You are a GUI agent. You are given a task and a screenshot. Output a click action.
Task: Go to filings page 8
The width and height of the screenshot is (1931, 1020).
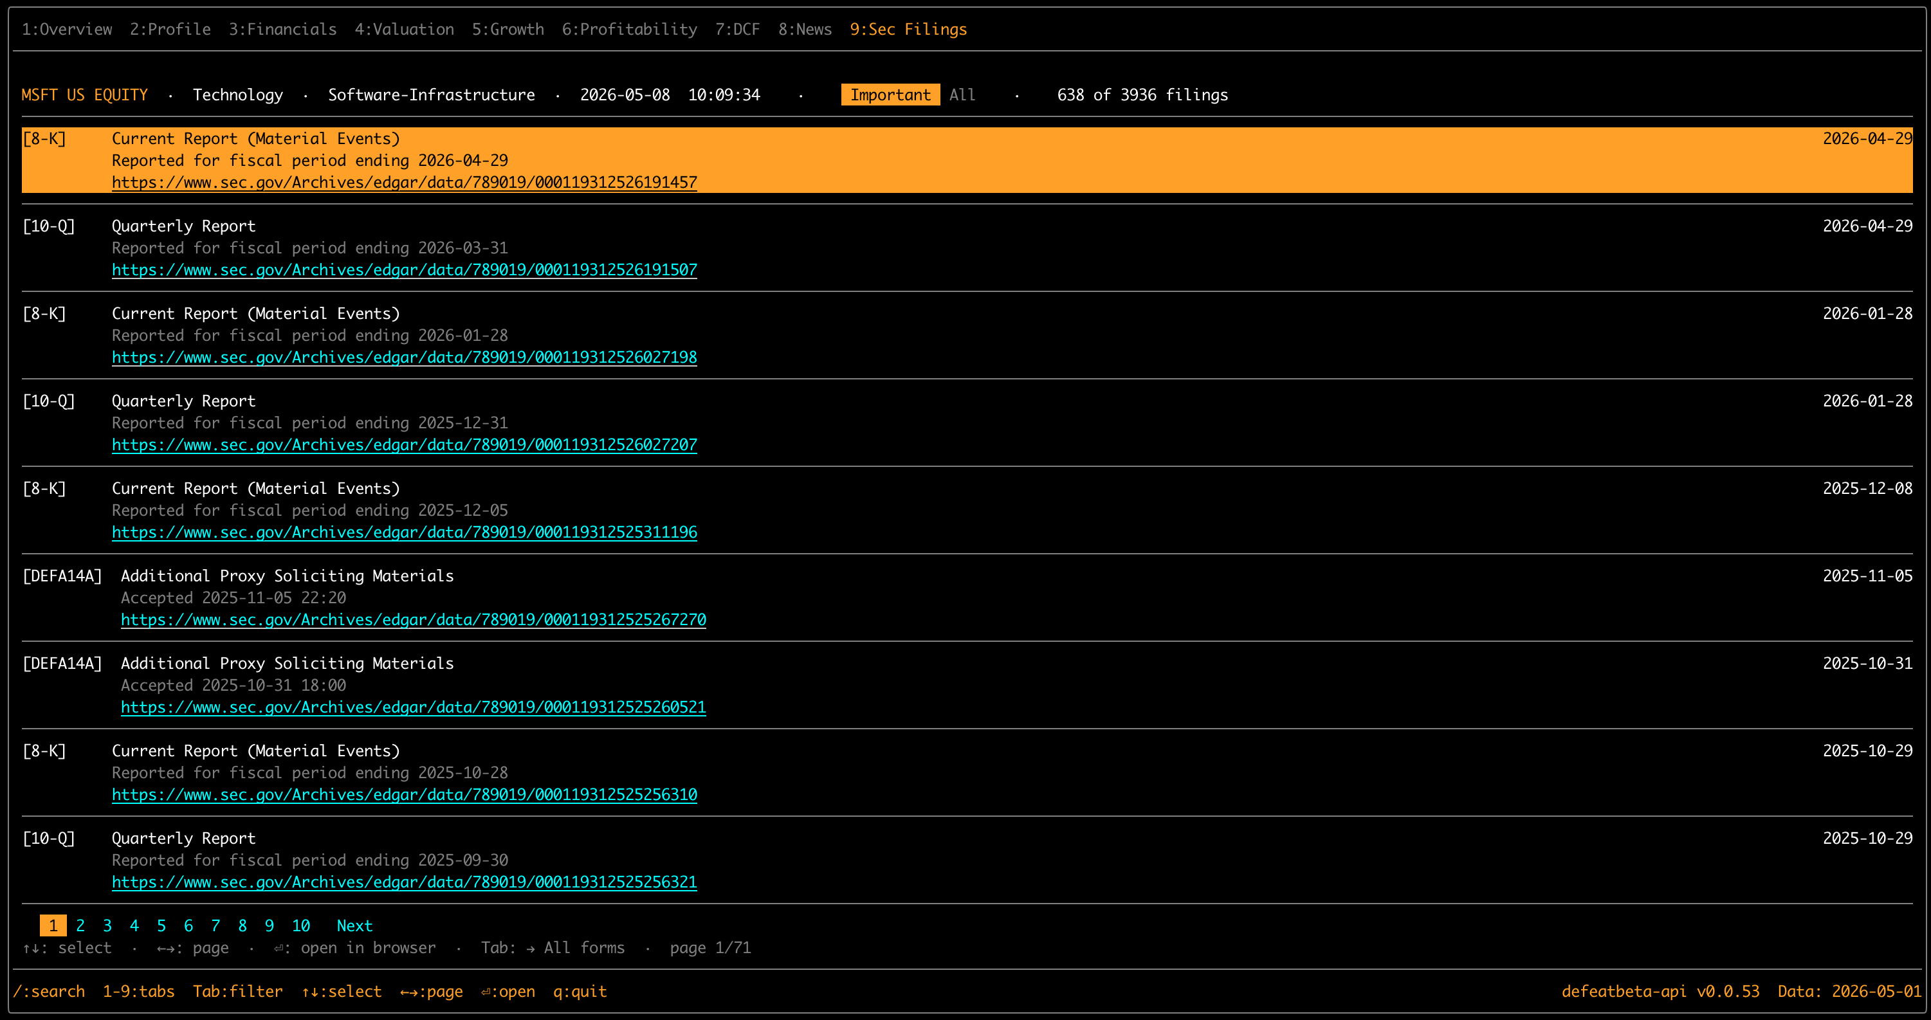tap(242, 925)
